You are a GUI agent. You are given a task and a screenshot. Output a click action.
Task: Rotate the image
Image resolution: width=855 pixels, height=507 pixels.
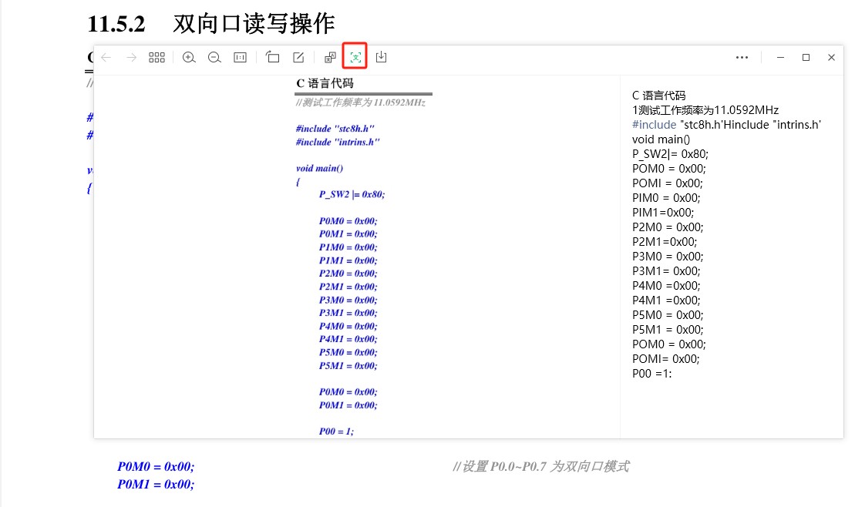[x=273, y=57]
